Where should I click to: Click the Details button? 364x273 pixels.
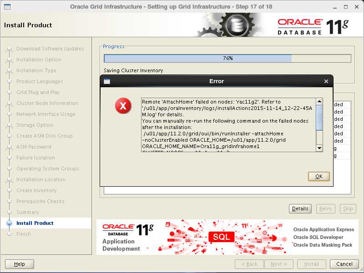click(x=300, y=208)
